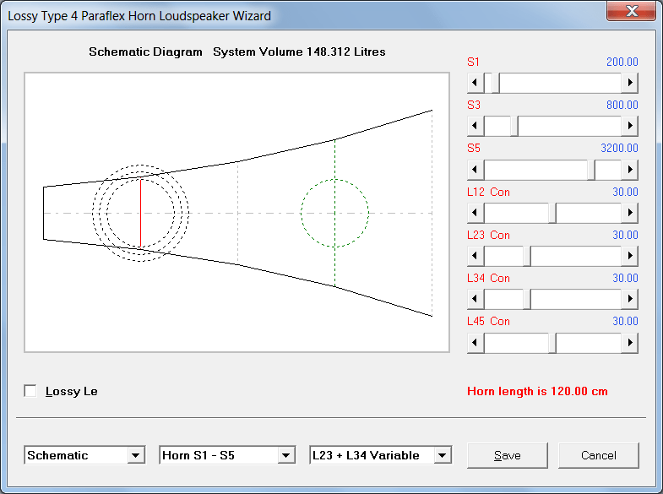The width and height of the screenshot is (663, 494).
Task: Click the red driver line in the schematic
Action: pos(140,213)
